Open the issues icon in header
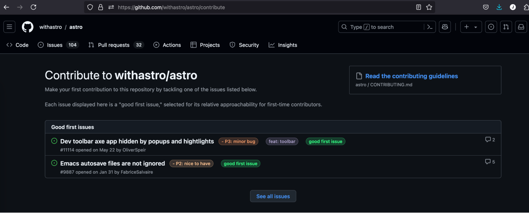The height and width of the screenshot is (213, 529). (x=491, y=27)
